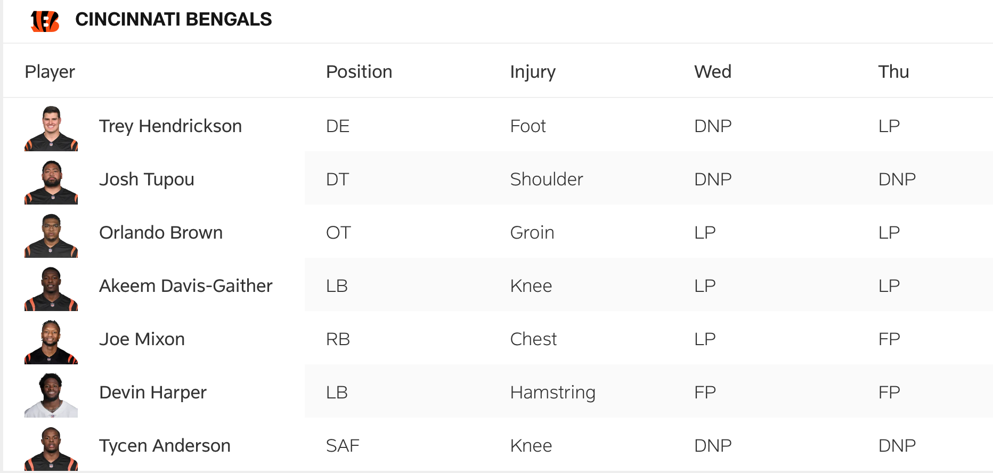This screenshot has height=473, width=993.
Task: Click the Wed column header
Action: pos(713,72)
